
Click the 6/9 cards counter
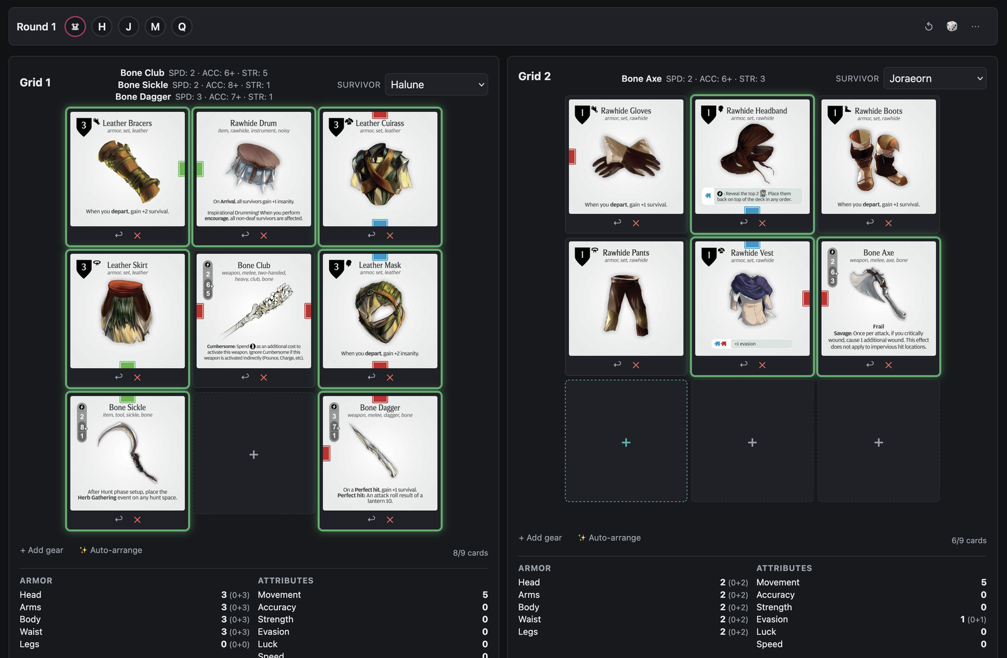969,540
